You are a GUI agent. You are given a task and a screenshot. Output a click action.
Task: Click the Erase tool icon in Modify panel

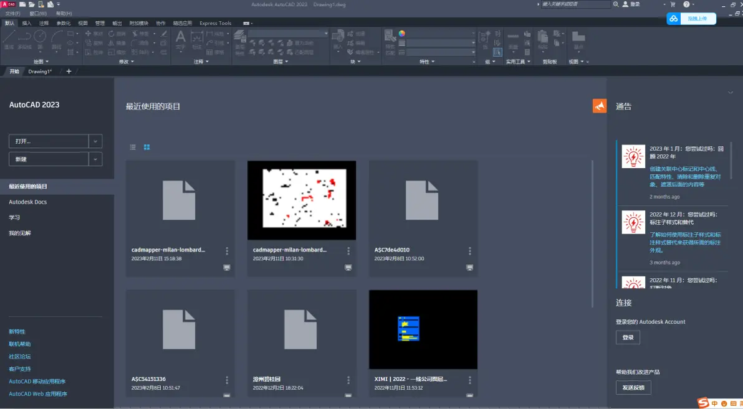coord(164,34)
